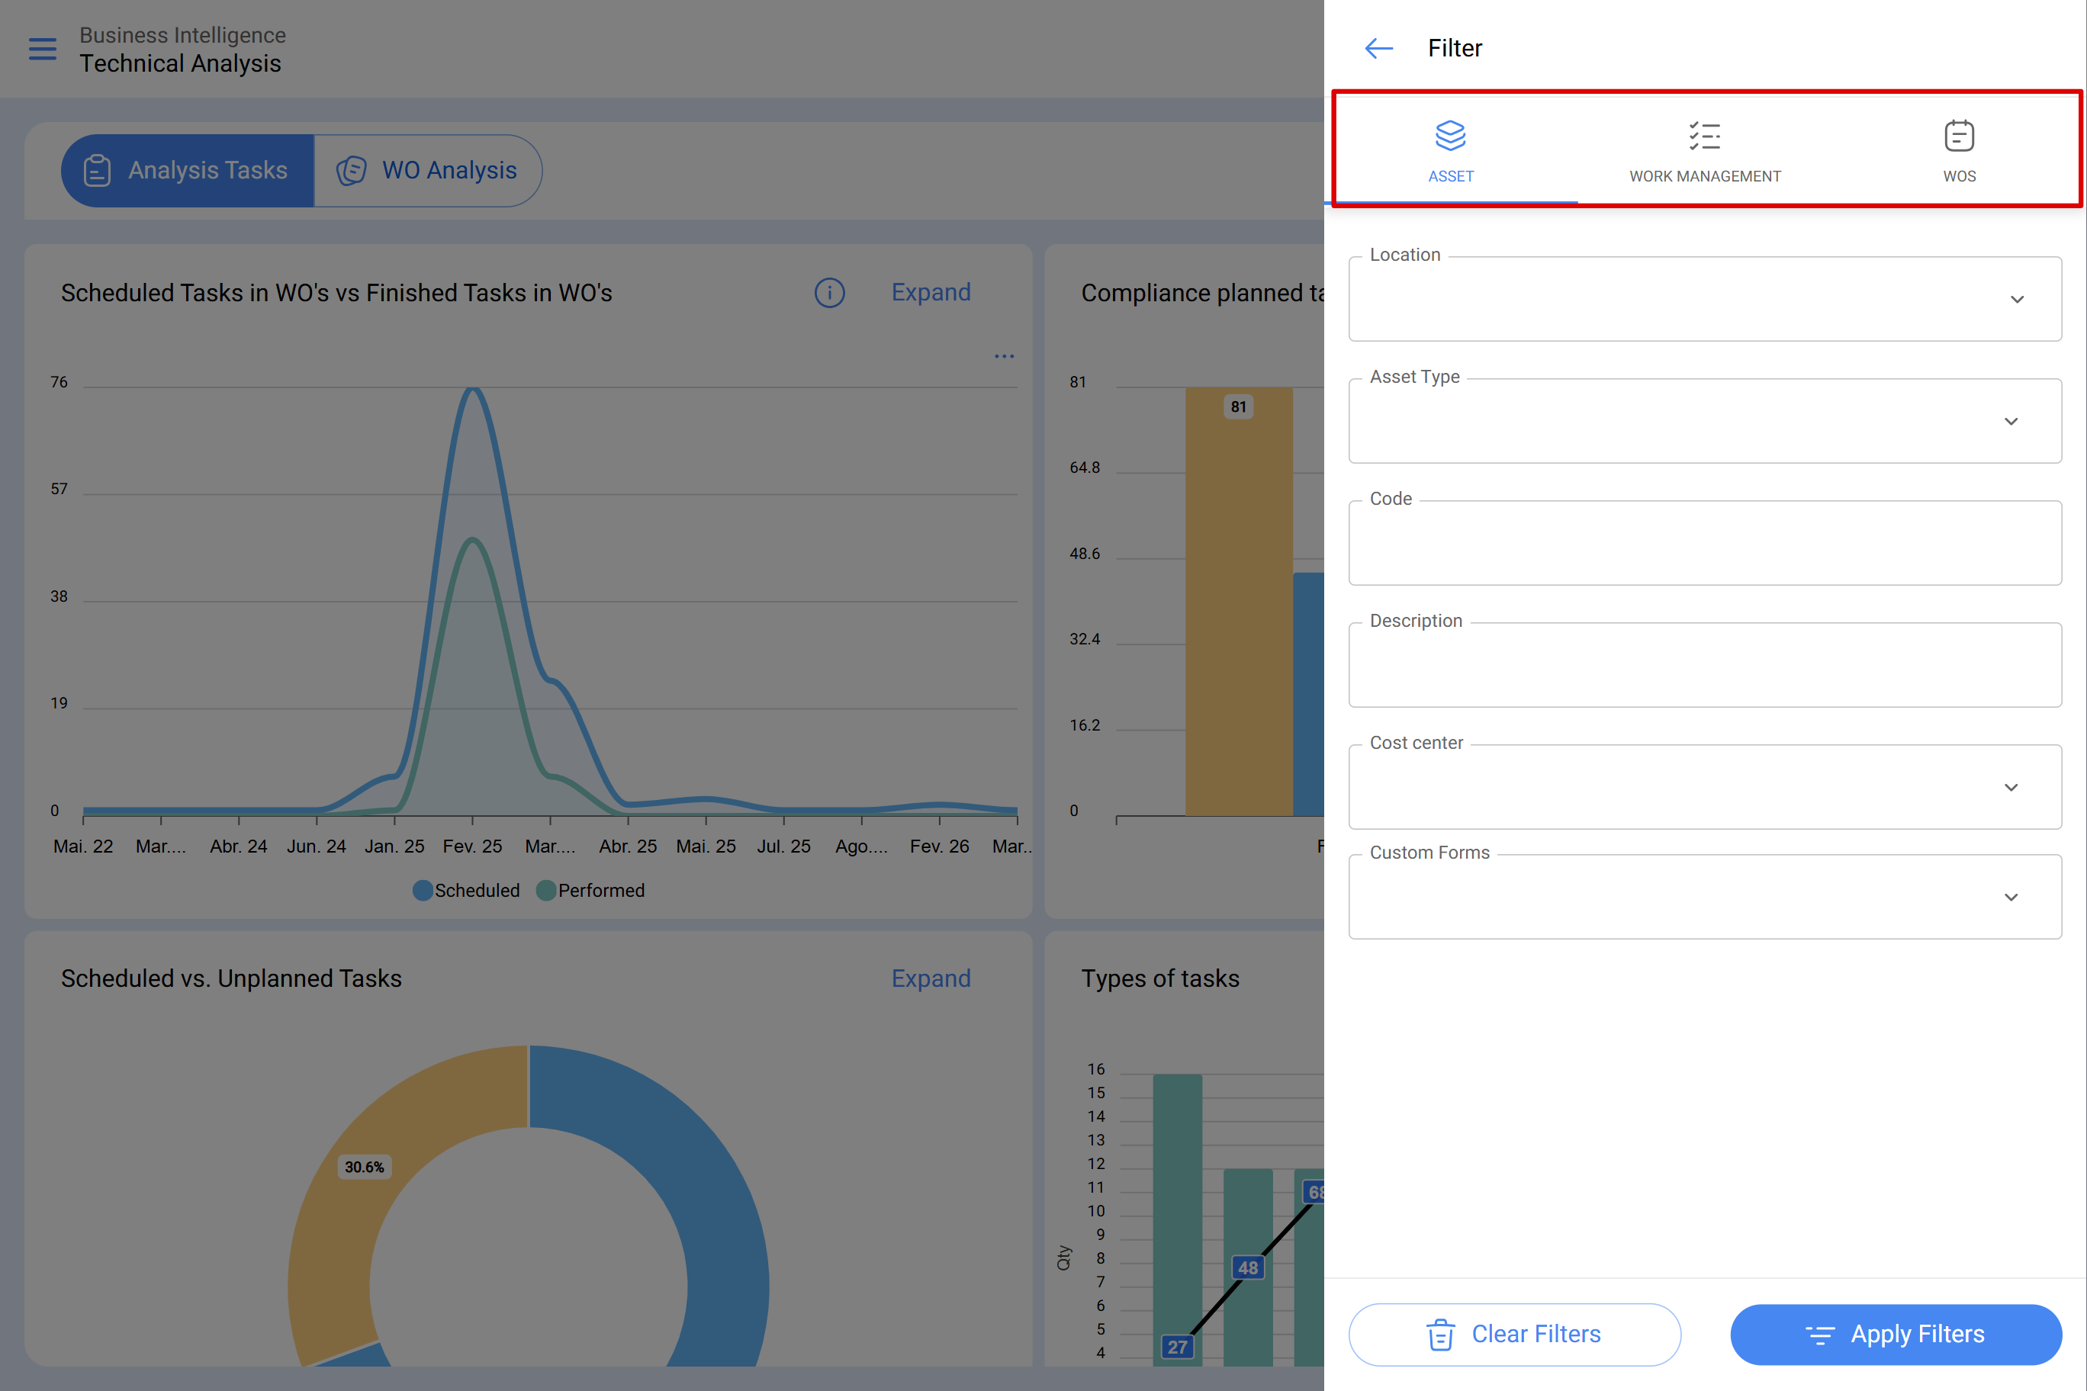Screen dimensions: 2087x1391
Task: Select the Analysis Tasks tab
Action: (x=187, y=170)
